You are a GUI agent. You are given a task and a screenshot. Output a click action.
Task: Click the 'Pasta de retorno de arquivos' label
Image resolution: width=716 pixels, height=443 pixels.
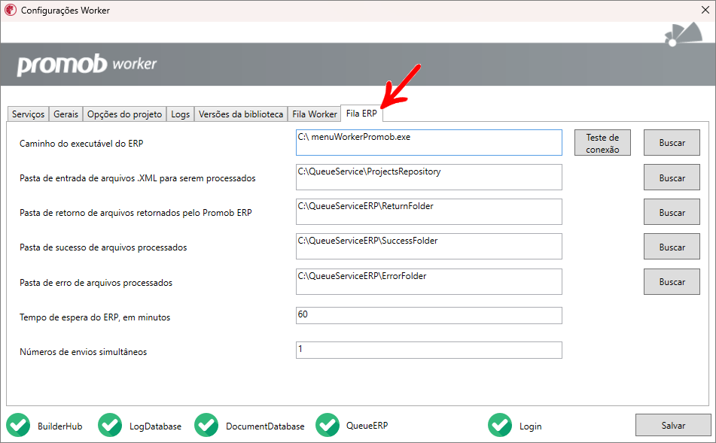pos(136,213)
